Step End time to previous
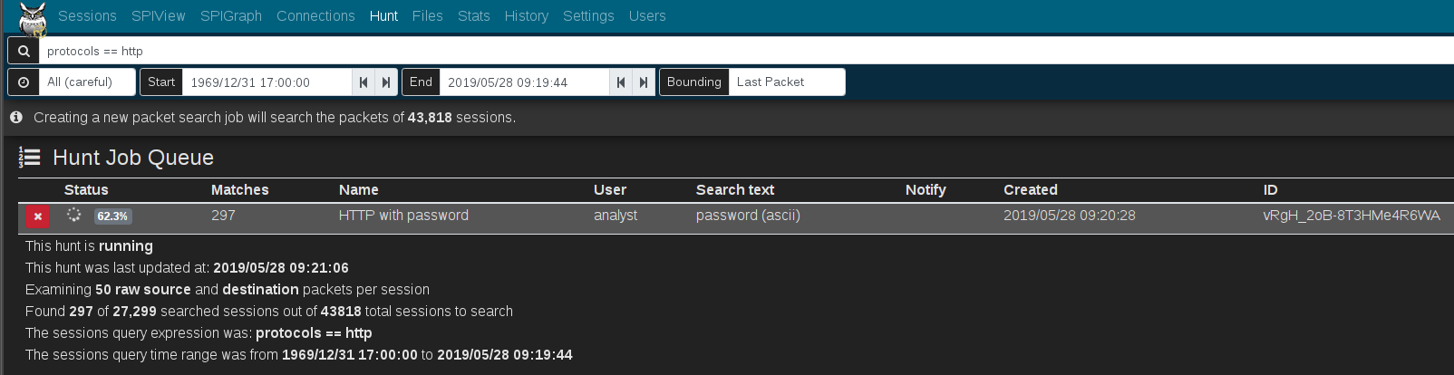Image resolution: width=1454 pixels, height=375 pixels. pos(621,82)
